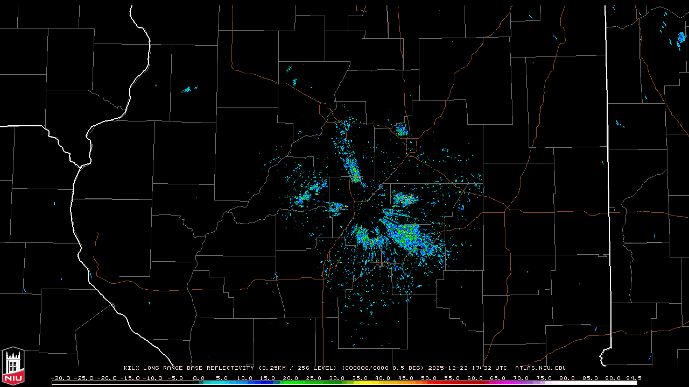Click the NIU castle logo
This screenshot has width=689, height=387.
point(13,367)
